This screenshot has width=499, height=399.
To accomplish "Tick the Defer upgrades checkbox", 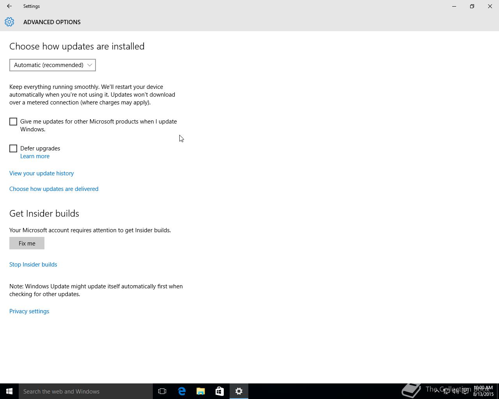I will coord(13,148).
